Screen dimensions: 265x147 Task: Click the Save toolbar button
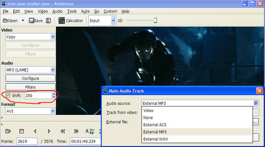pyautogui.click(x=35, y=21)
